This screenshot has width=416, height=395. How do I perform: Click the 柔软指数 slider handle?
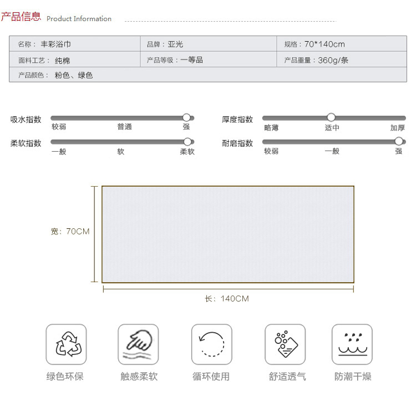(x=187, y=142)
